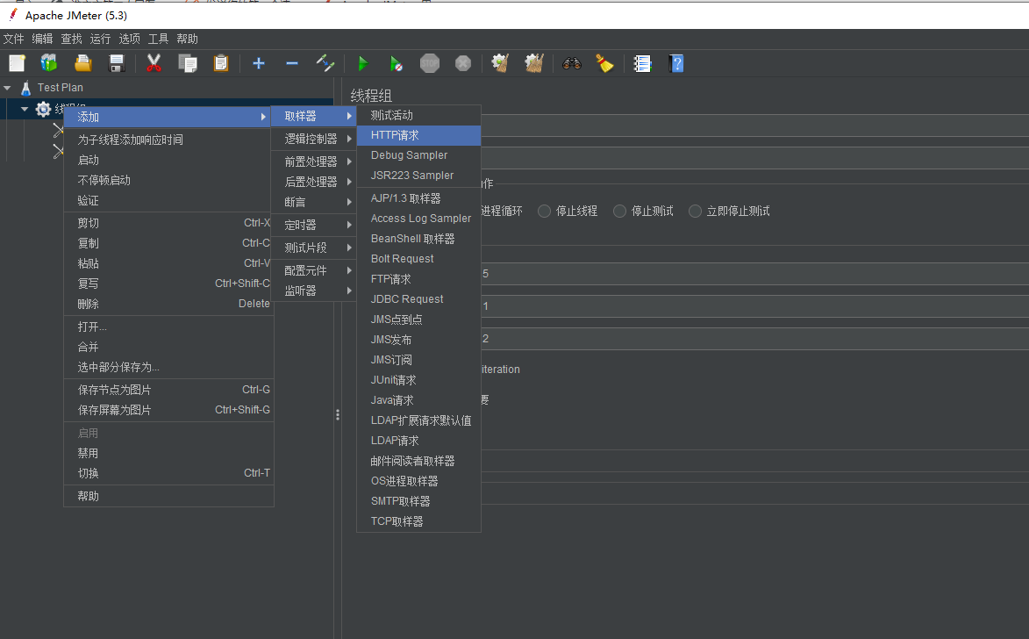Expand the 监听器 submenu

314,291
